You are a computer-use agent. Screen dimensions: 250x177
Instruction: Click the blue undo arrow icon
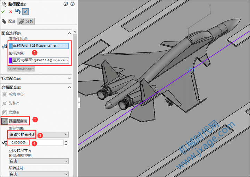point(18,11)
